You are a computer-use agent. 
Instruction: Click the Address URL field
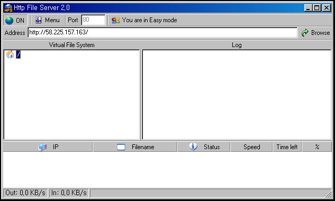(162, 32)
